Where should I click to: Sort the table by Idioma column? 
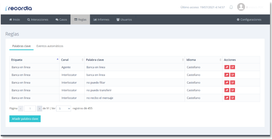203,60
